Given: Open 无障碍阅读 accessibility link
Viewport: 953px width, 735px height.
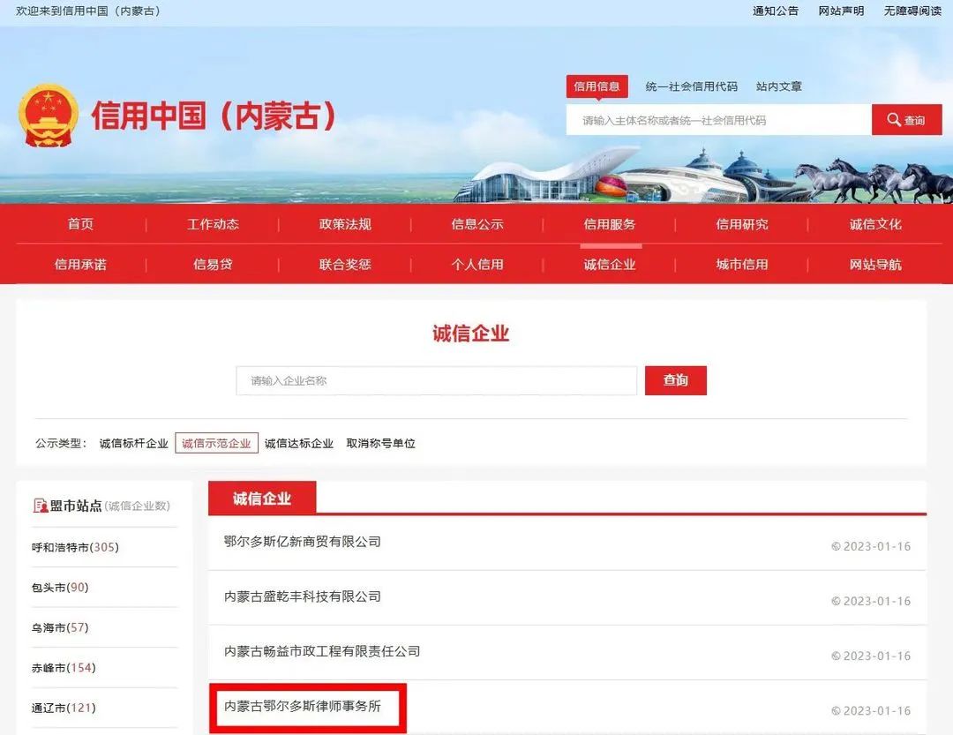Looking at the screenshot, I should coord(912,11).
